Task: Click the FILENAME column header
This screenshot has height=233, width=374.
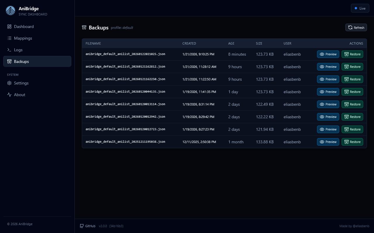Action: 93,43
